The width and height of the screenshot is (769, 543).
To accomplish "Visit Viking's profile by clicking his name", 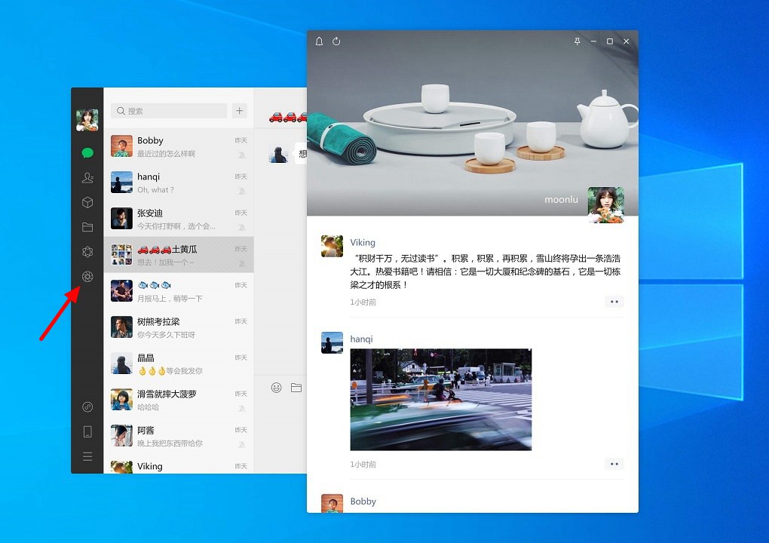I will (x=363, y=242).
